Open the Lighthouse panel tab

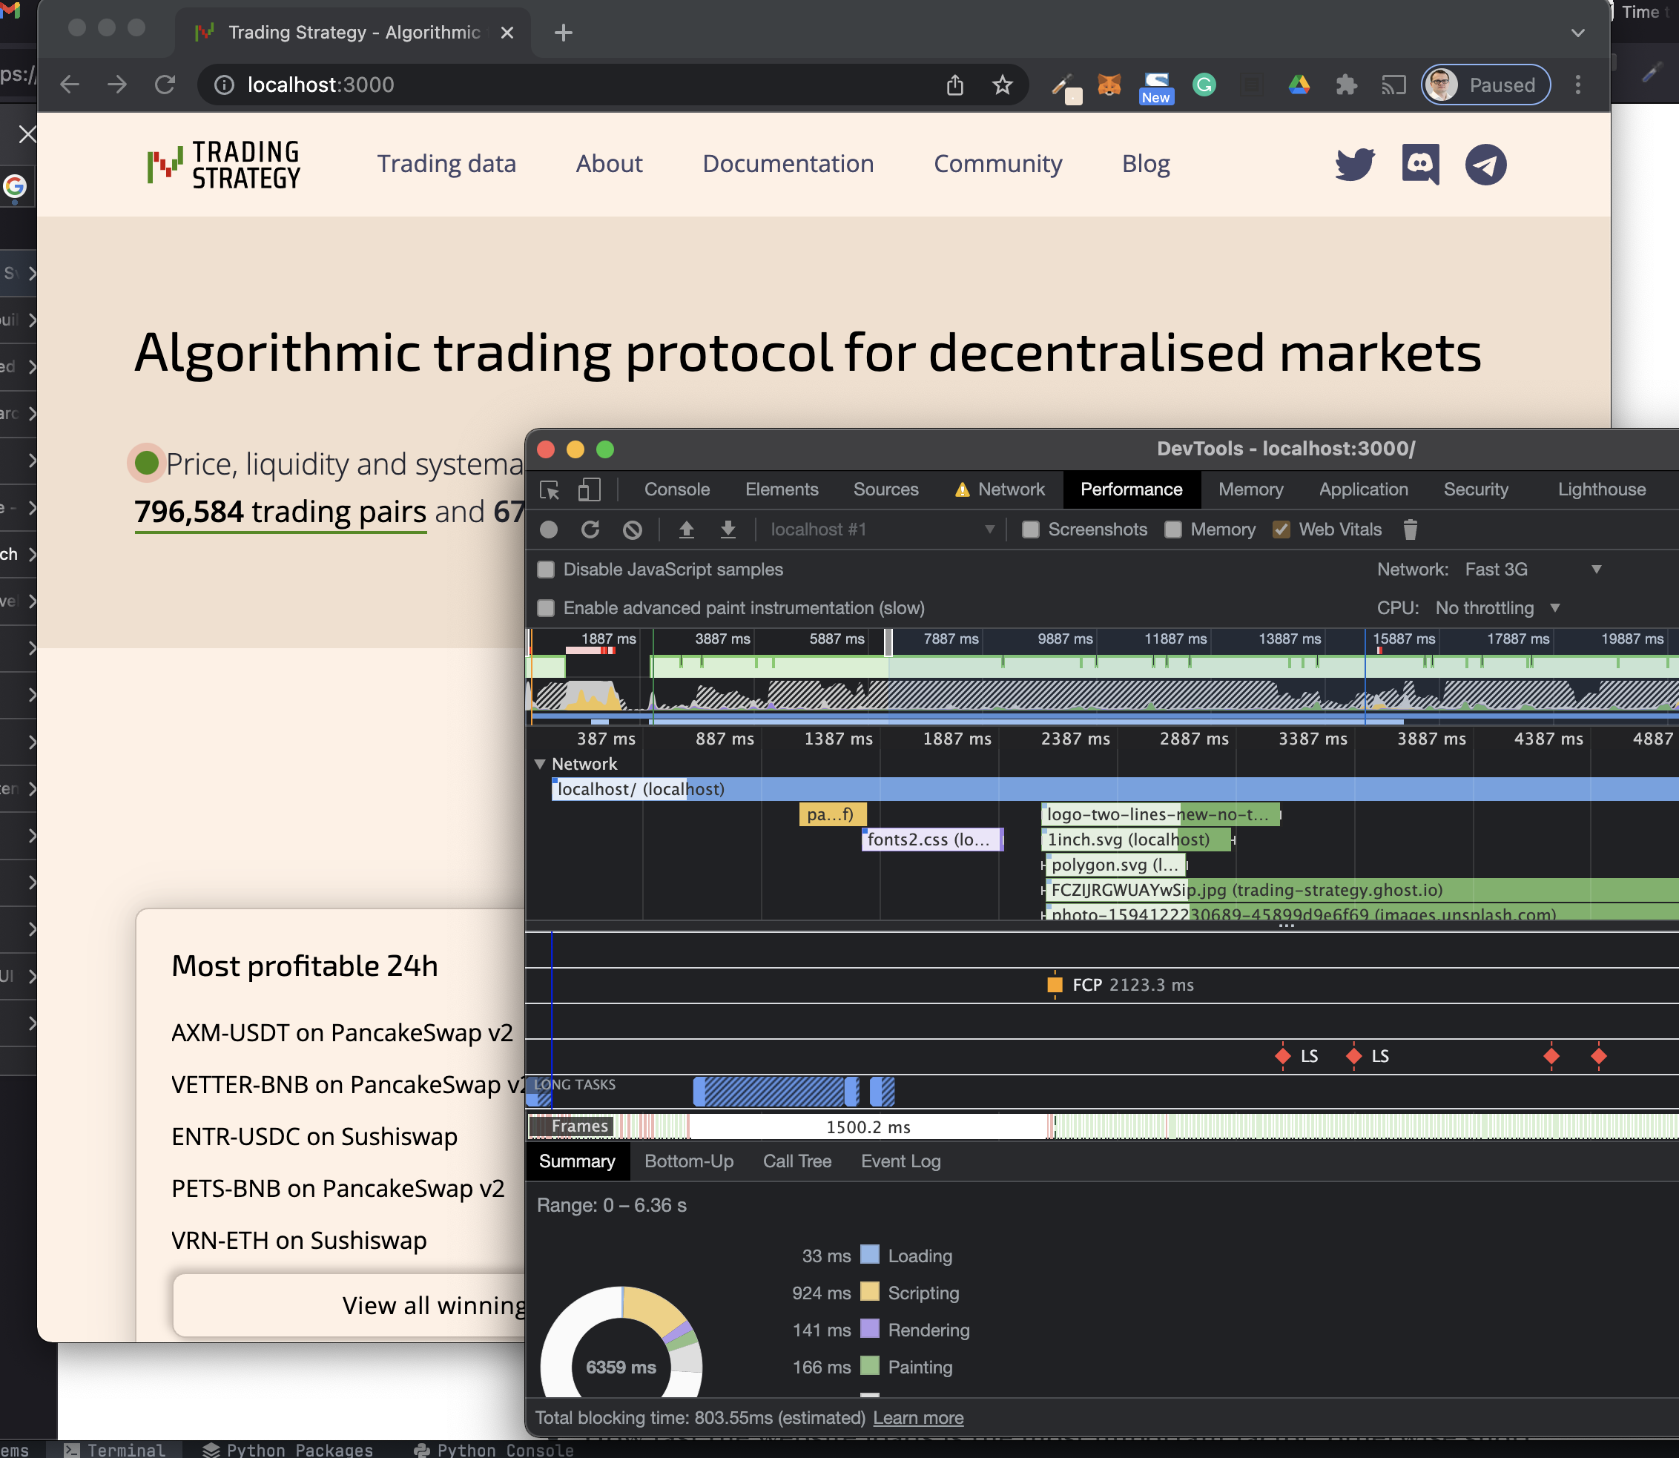(x=1601, y=489)
